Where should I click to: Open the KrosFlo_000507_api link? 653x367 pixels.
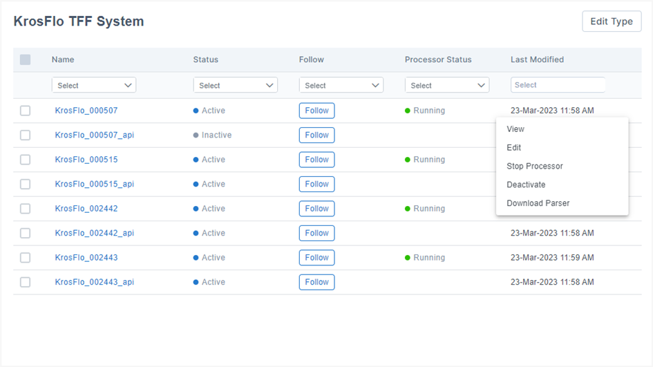pyautogui.click(x=95, y=135)
